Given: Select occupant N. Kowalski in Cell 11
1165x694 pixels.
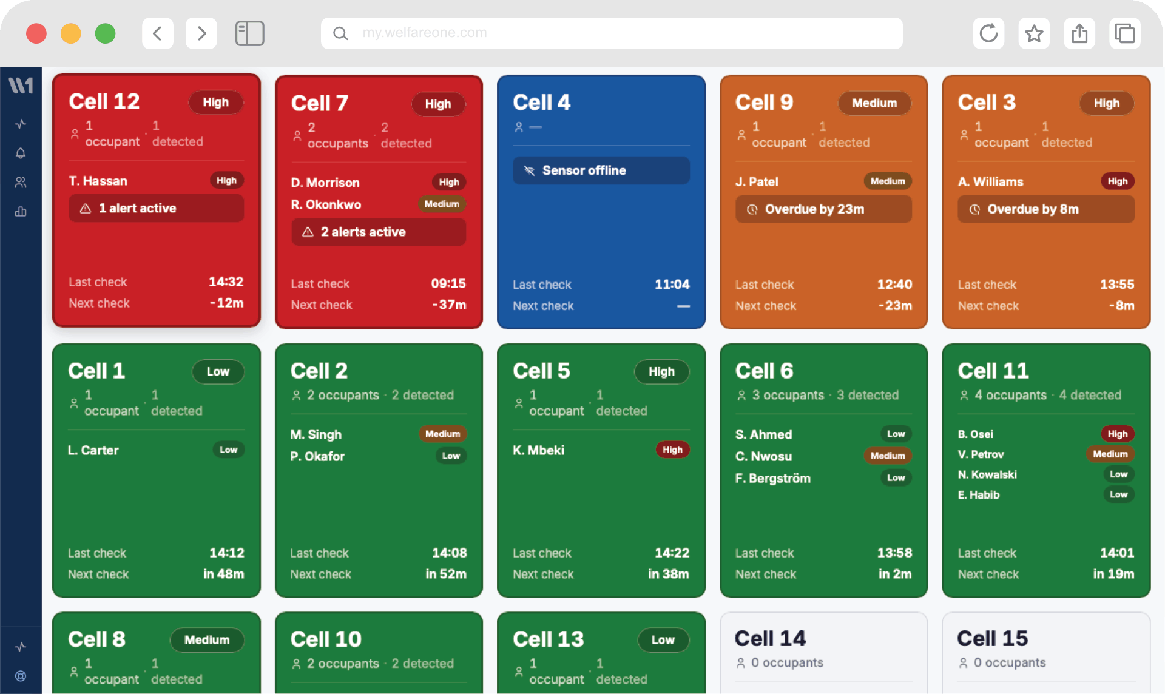Looking at the screenshot, I should [x=987, y=475].
